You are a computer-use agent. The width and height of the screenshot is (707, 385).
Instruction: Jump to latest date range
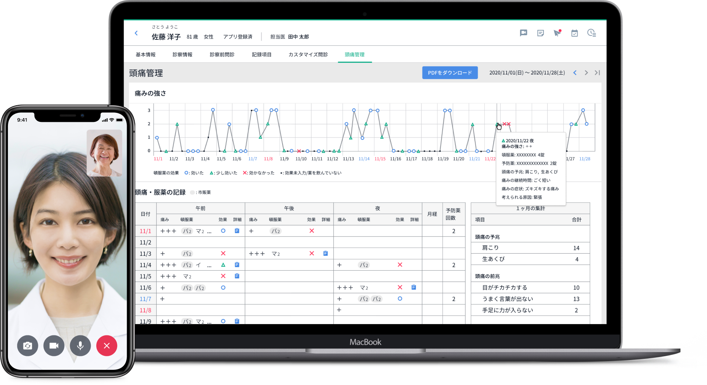(597, 73)
